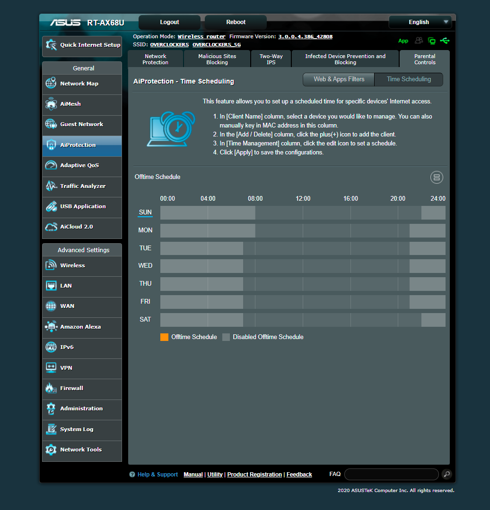Viewport: 490px width, 510px height.
Task: Click the Help & Support link
Action: (x=157, y=475)
